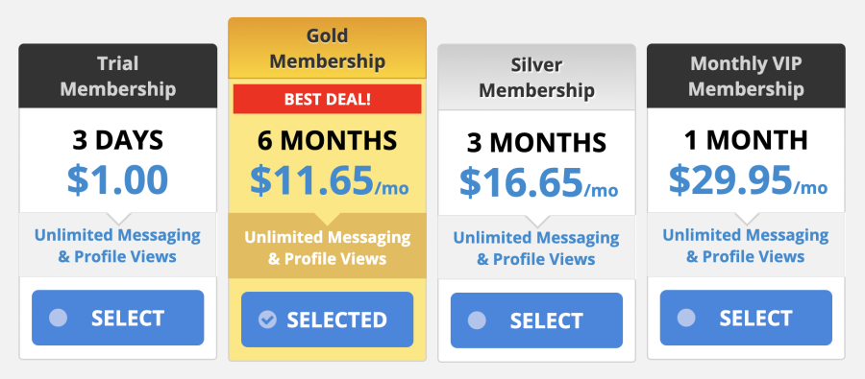Select the Monthly VIP Membership button

pos(746,318)
